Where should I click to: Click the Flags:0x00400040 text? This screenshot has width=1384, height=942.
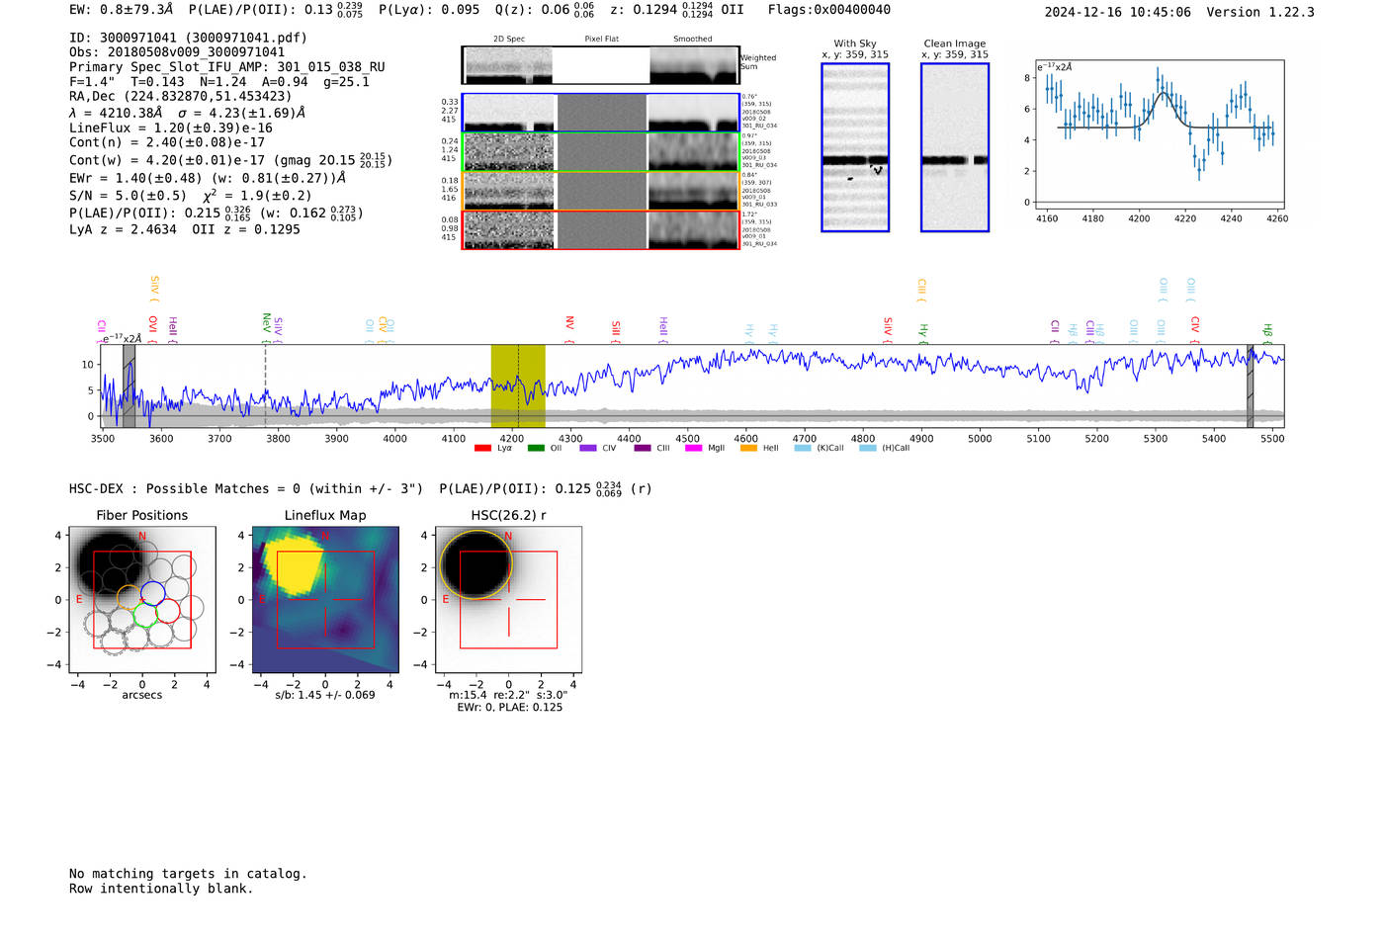tap(829, 10)
